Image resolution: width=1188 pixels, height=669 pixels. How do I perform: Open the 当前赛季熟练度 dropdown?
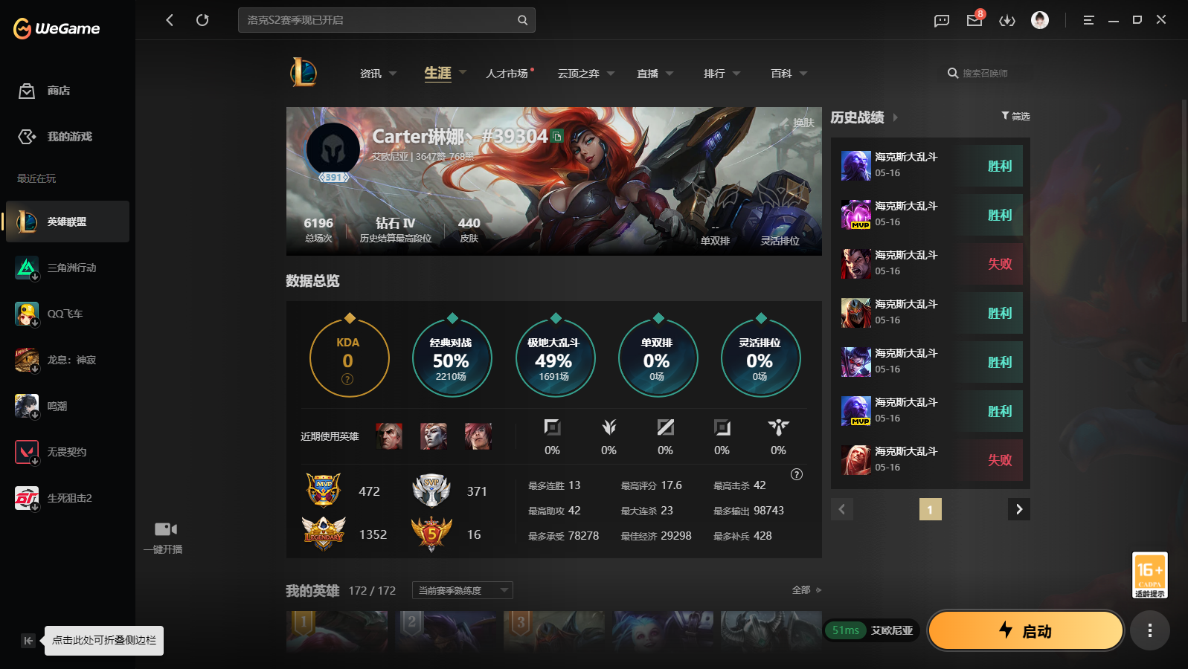pos(463,590)
